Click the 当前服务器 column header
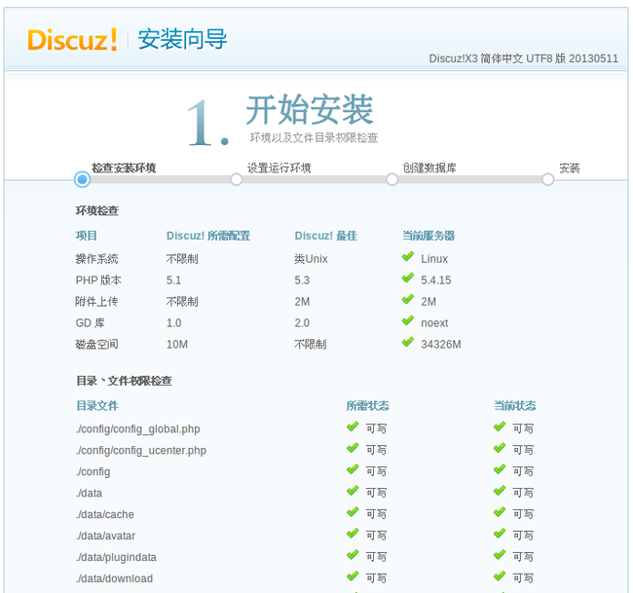Screen dimensions: 633x593 [x=428, y=236]
